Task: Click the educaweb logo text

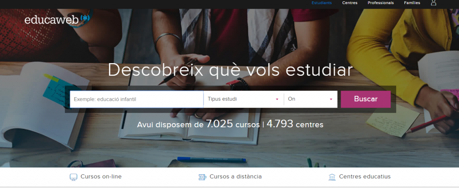Action: [x=52, y=20]
